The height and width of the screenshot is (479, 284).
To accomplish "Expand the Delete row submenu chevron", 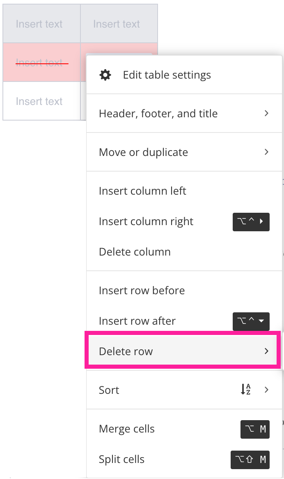I will [266, 351].
